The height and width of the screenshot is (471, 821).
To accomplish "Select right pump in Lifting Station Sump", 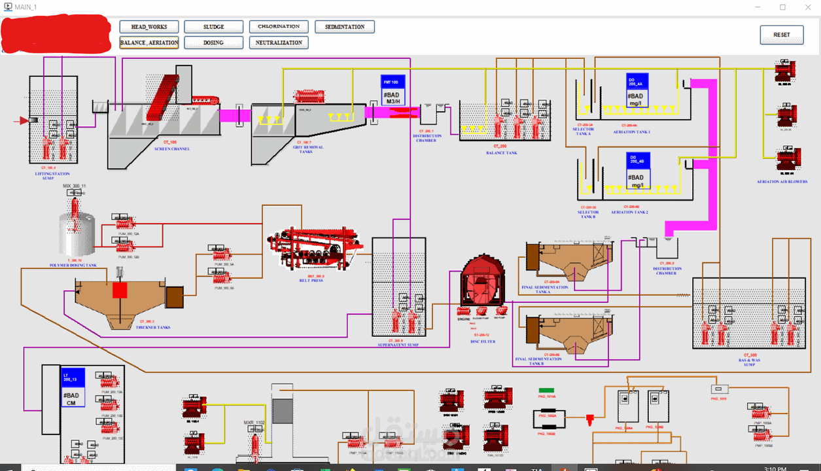I will click(63, 147).
